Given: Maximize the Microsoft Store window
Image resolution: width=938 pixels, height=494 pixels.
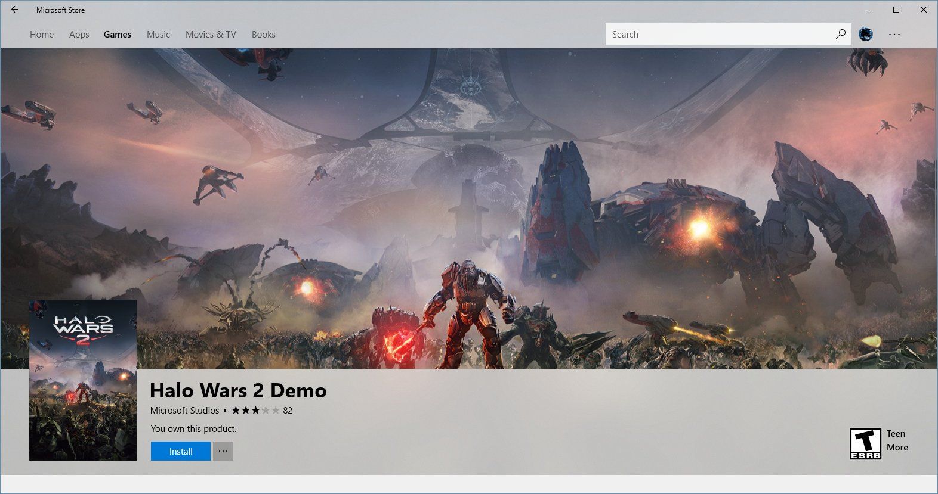Looking at the screenshot, I should pos(896,10).
